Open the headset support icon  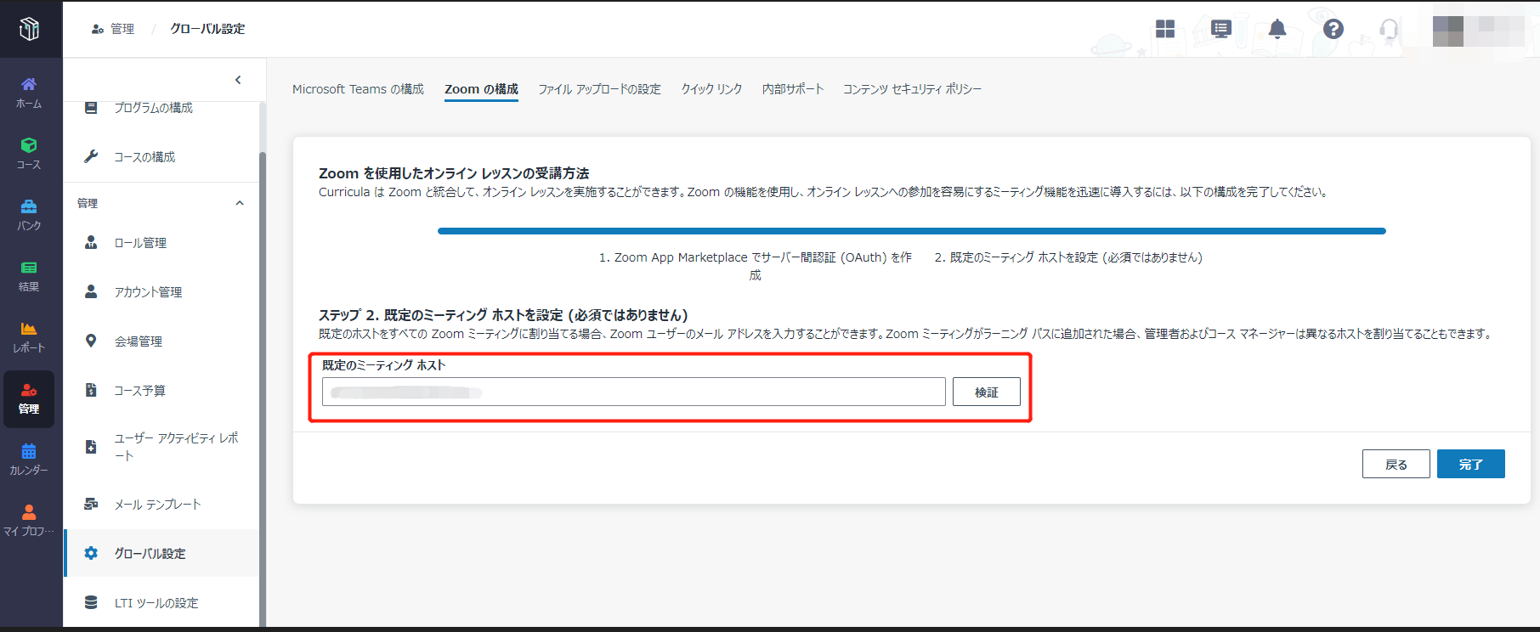coord(1390,30)
